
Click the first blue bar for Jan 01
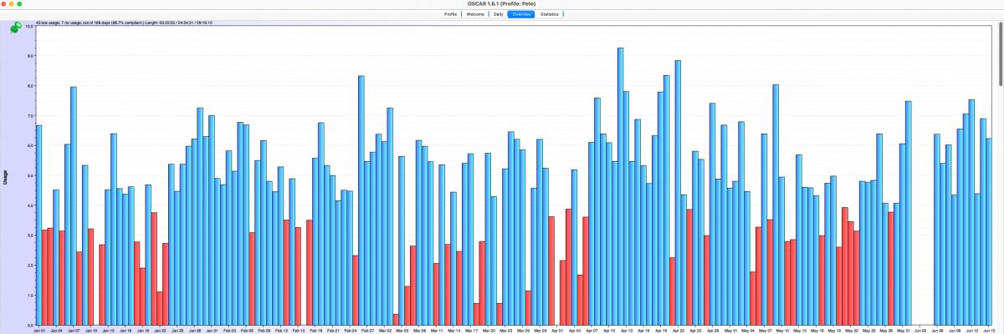38,225
